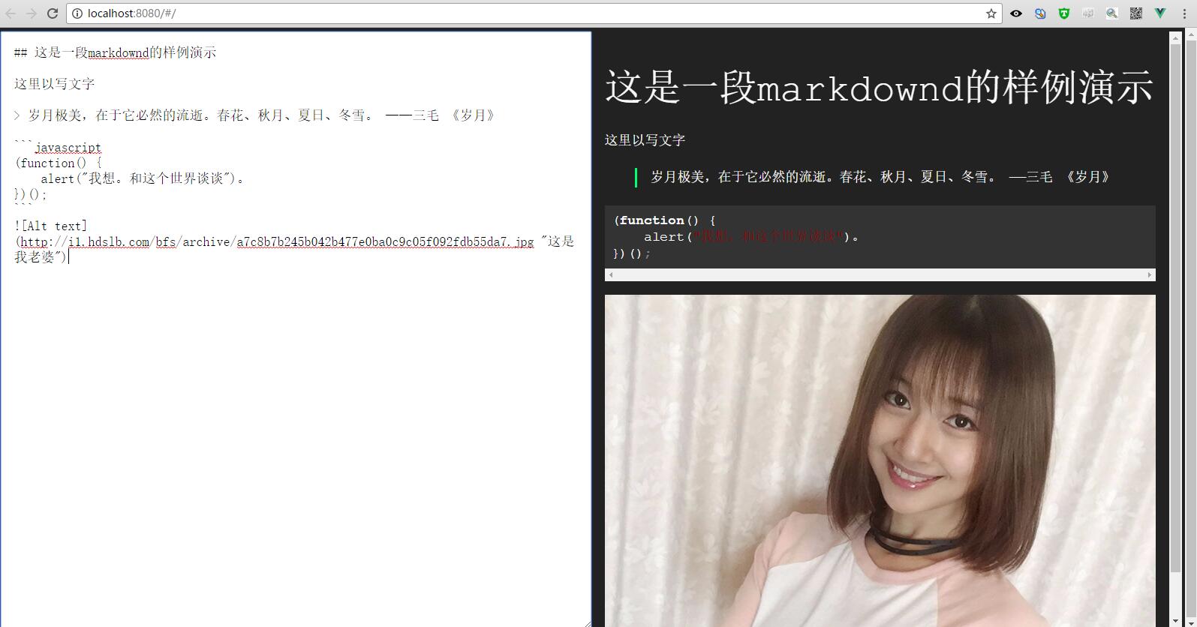Click the rendered heading 这是一段markdownd的样例演示
Viewport: 1197px width, 627px height.
[x=879, y=87]
